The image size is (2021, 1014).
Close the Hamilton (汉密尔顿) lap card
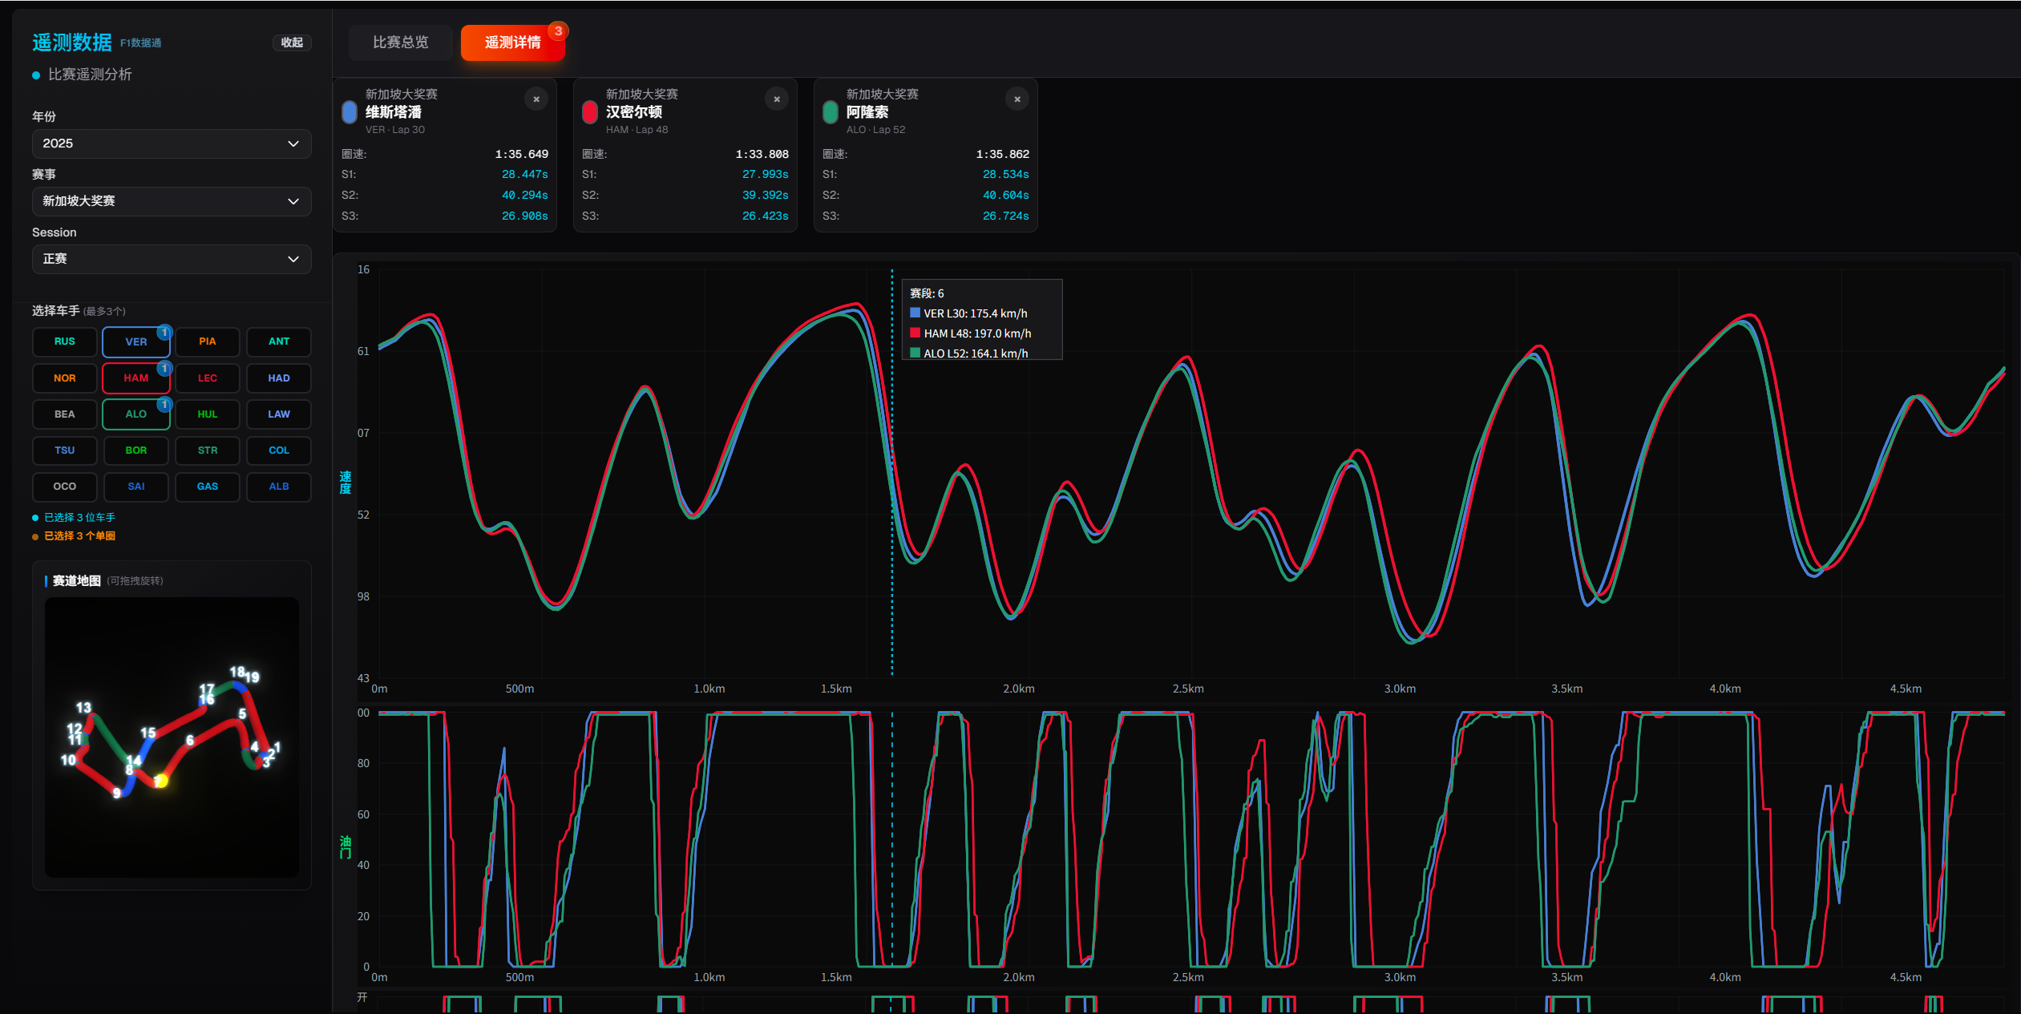[x=776, y=99]
